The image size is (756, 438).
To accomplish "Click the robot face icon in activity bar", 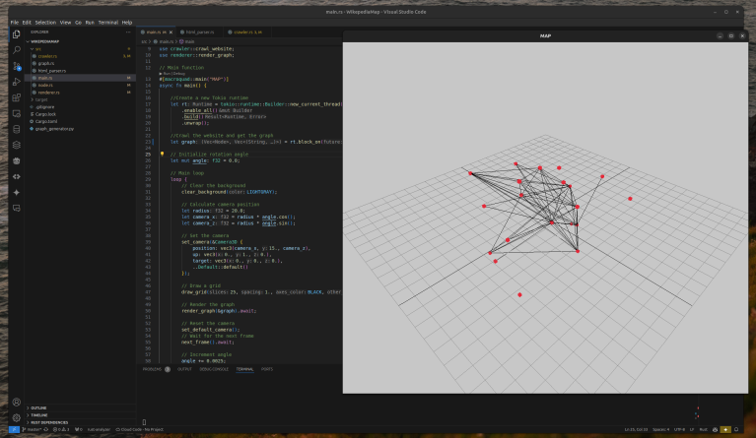I will click(17, 160).
